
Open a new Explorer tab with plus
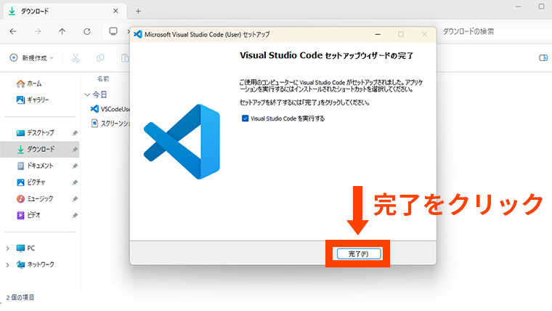138,11
